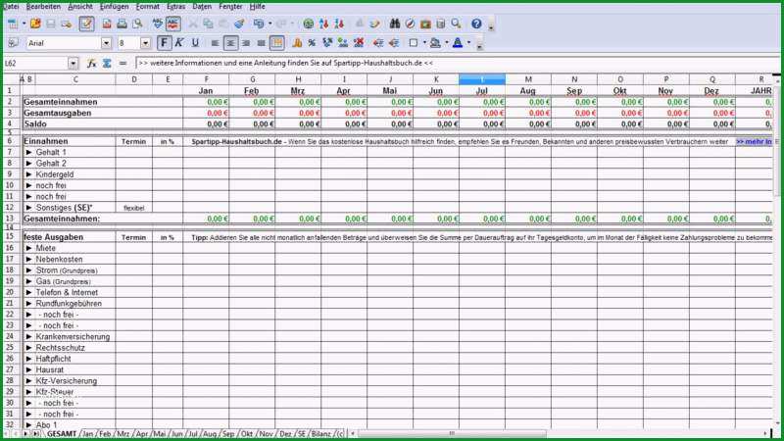
Task: Expand the Gehalt 1 row
Action: tap(29, 152)
